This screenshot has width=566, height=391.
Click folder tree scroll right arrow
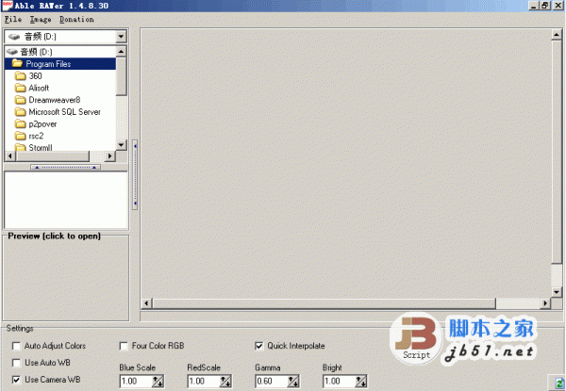pyautogui.click(x=109, y=156)
